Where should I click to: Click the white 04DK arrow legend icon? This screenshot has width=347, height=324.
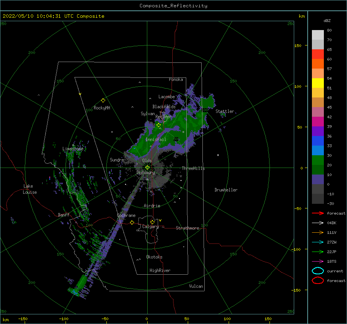pos(318,223)
